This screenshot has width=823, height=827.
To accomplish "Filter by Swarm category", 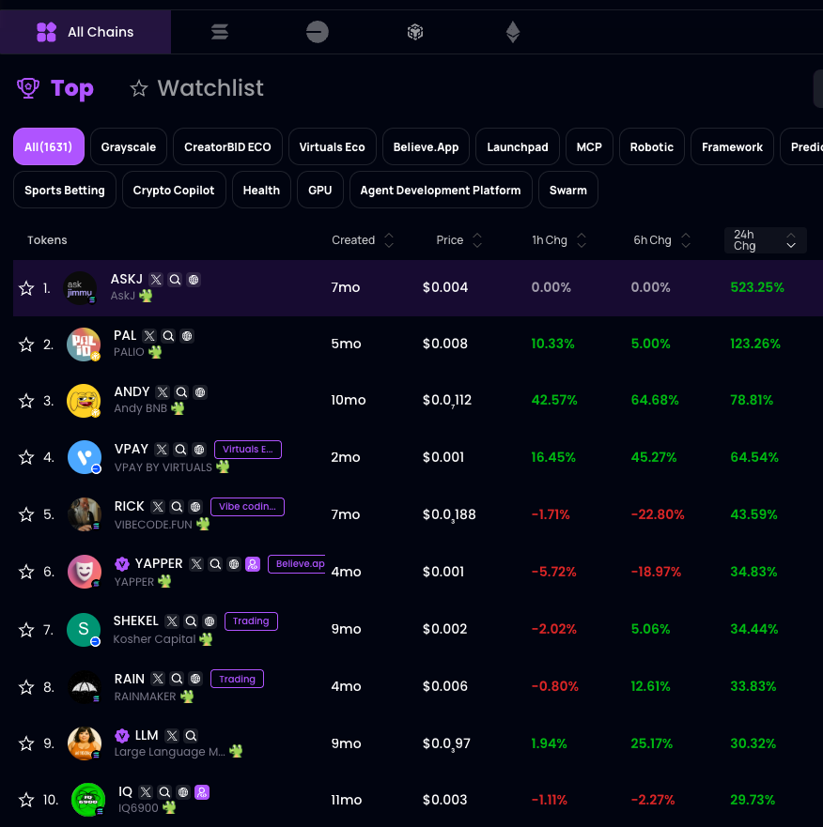I will coord(568,190).
